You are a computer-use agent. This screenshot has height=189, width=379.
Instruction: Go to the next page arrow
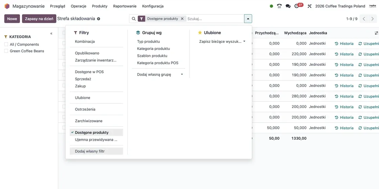pos(373,19)
